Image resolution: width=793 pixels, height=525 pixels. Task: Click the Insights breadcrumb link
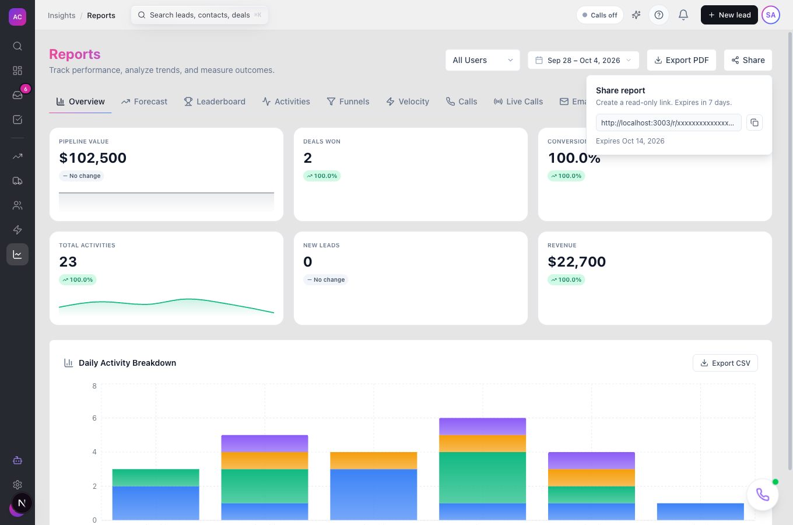[x=62, y=15]
